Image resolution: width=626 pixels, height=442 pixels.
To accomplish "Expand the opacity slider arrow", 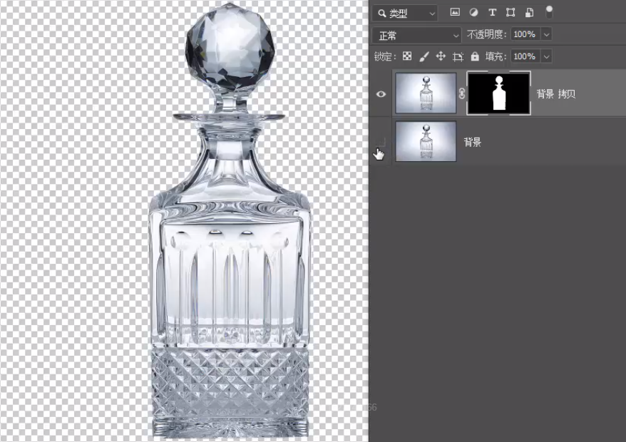I will click(547, 34).
